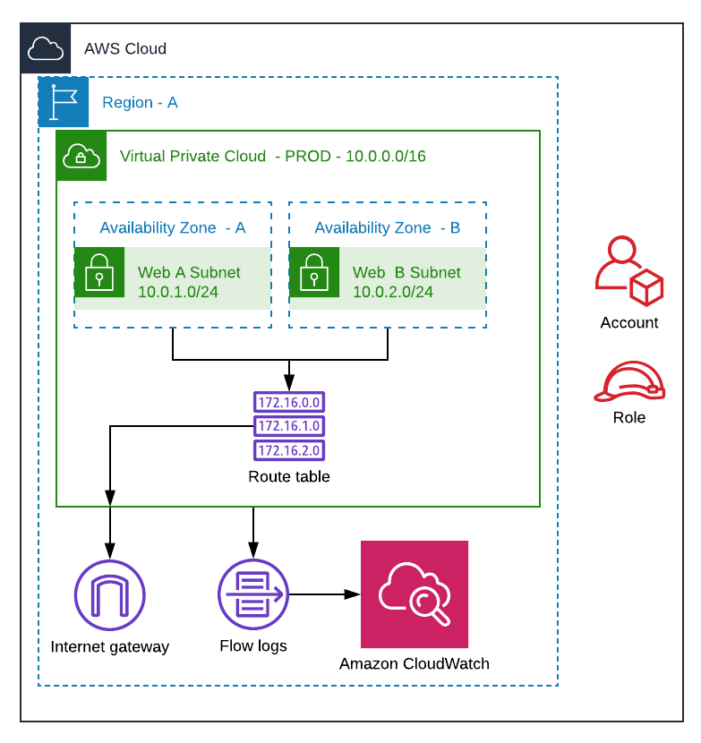The image size is (701, 743).
Task: Select the Web A Subnet padlock icon
Action: pyautogui.click(x=99, y=272)
